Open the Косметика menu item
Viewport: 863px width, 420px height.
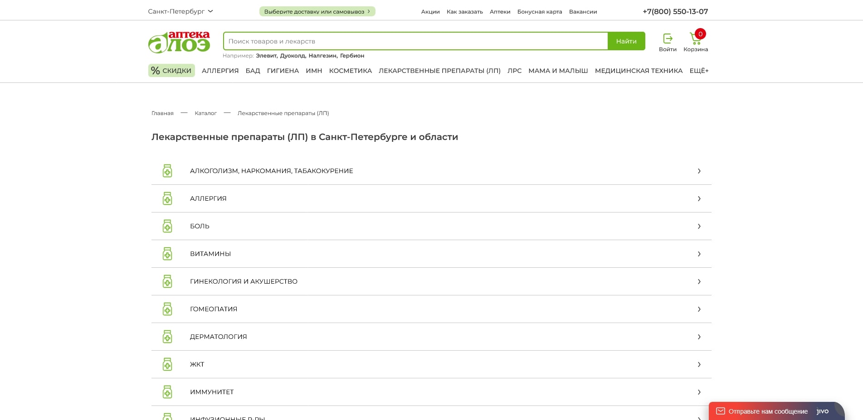coord(350,71)
